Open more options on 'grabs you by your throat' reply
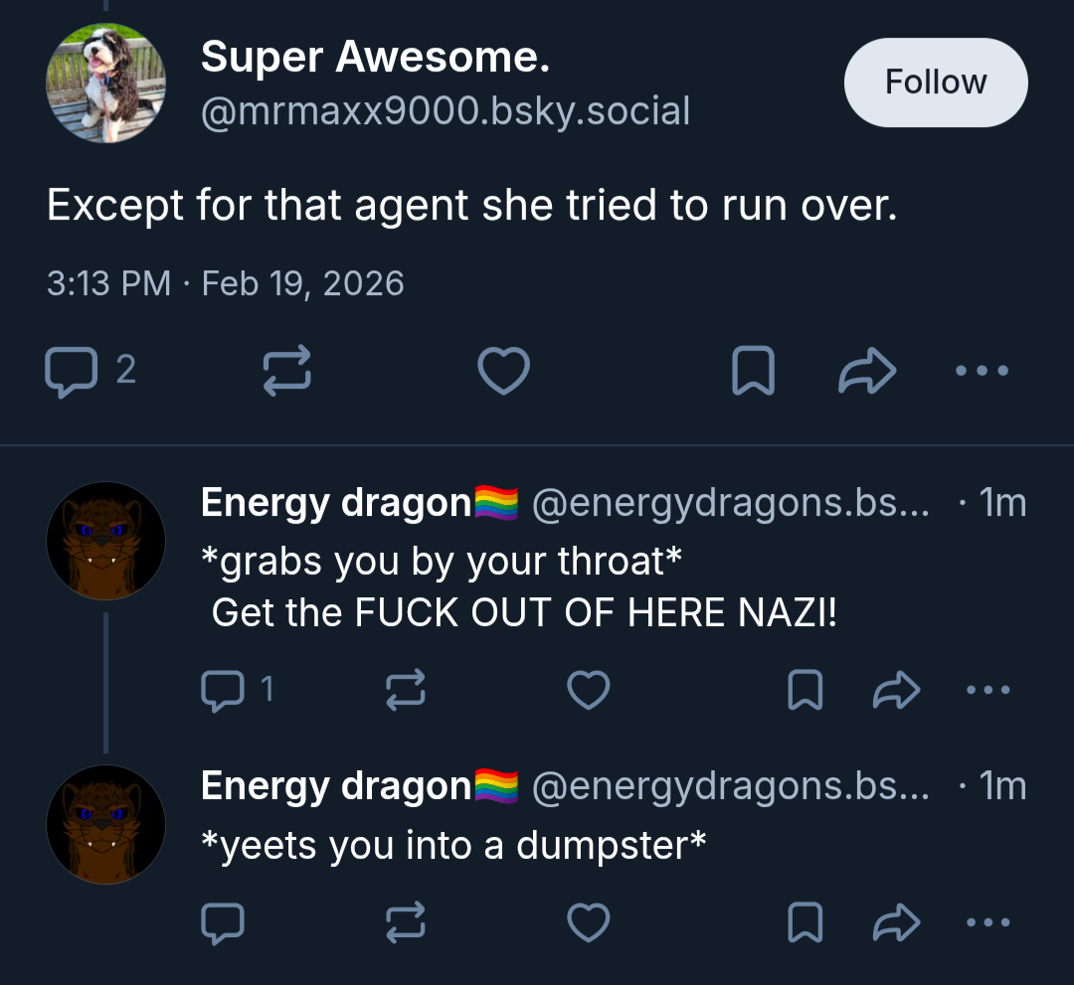 coord(987,689)
